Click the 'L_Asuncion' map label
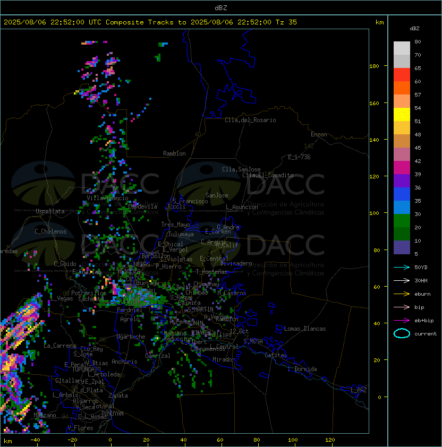 [242, 207]
